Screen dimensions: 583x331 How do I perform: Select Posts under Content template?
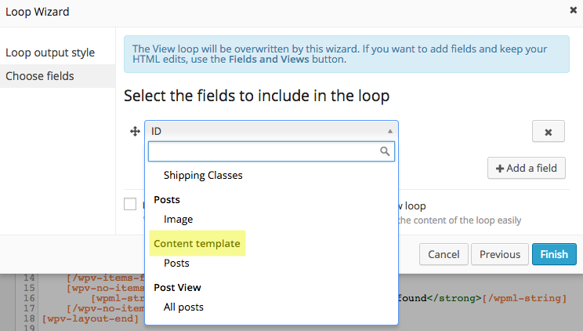(x=176, y=264)
